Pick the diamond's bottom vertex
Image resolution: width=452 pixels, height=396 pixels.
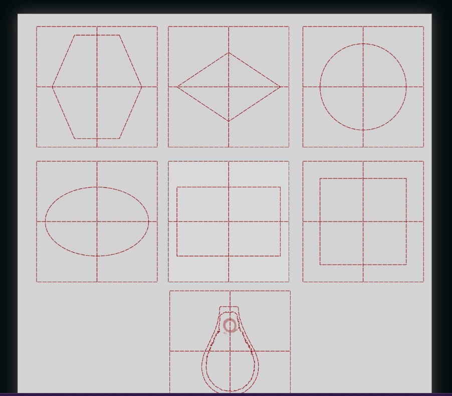click(x=229, y=121)
